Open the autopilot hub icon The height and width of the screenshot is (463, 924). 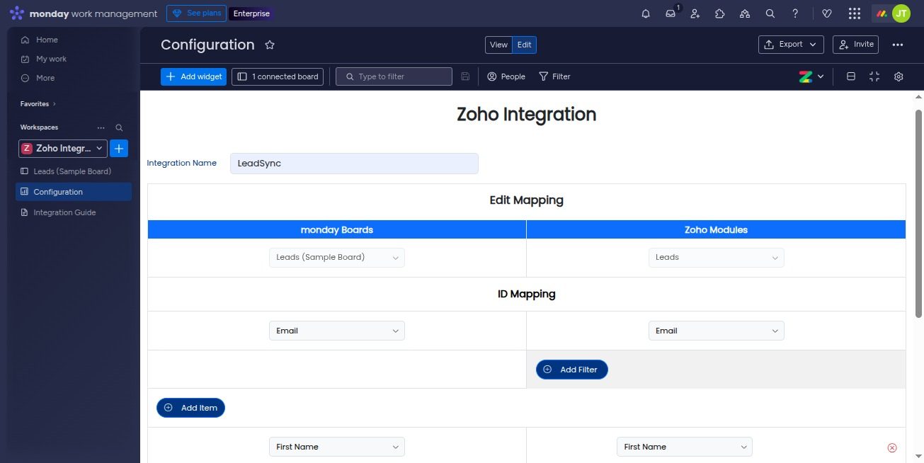[744, 13]
